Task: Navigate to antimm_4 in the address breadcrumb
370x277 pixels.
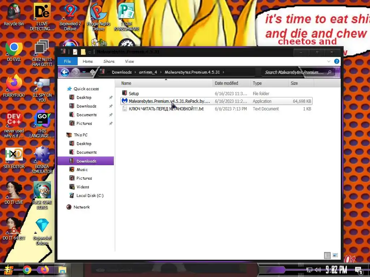Action: 148,72
